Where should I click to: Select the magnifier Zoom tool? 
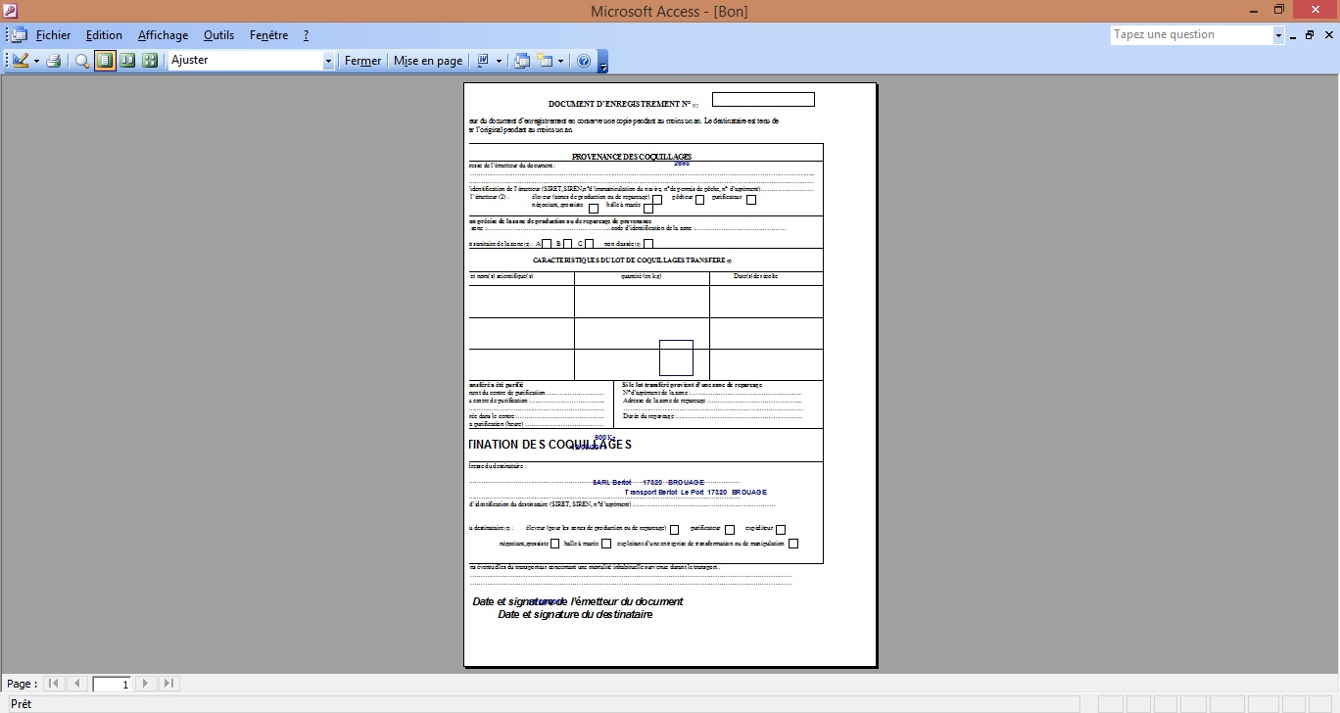(x=82, y=61)
